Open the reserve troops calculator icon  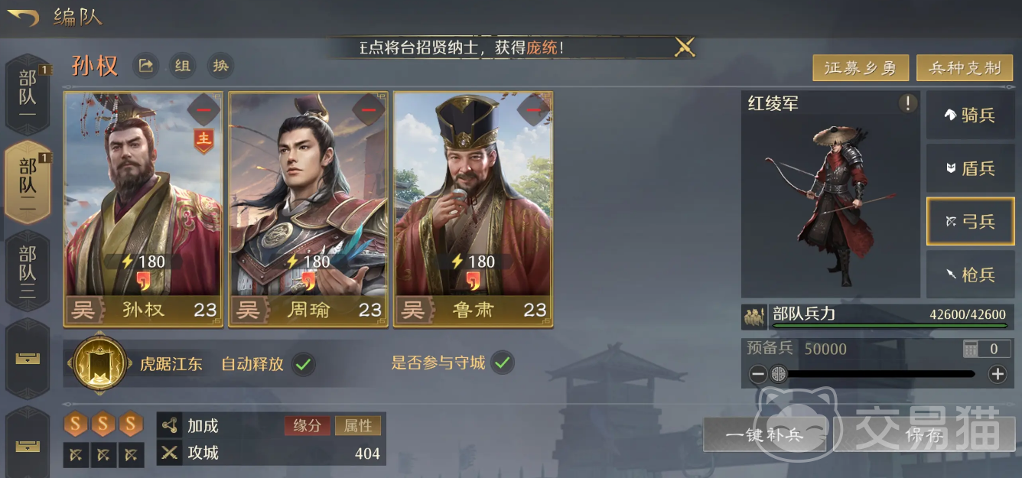(x=971, y=349)
